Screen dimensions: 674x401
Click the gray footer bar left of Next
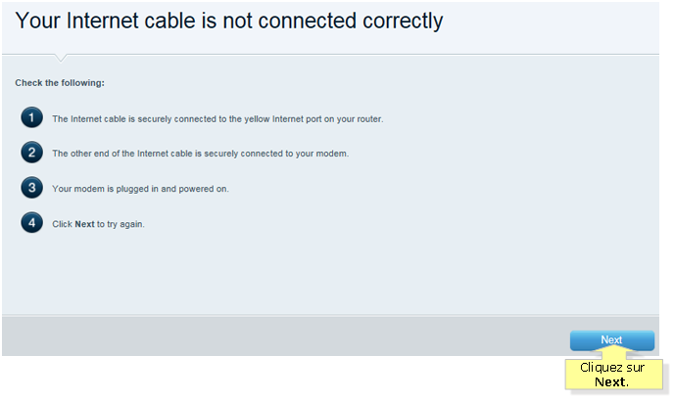tap(286, 336)
